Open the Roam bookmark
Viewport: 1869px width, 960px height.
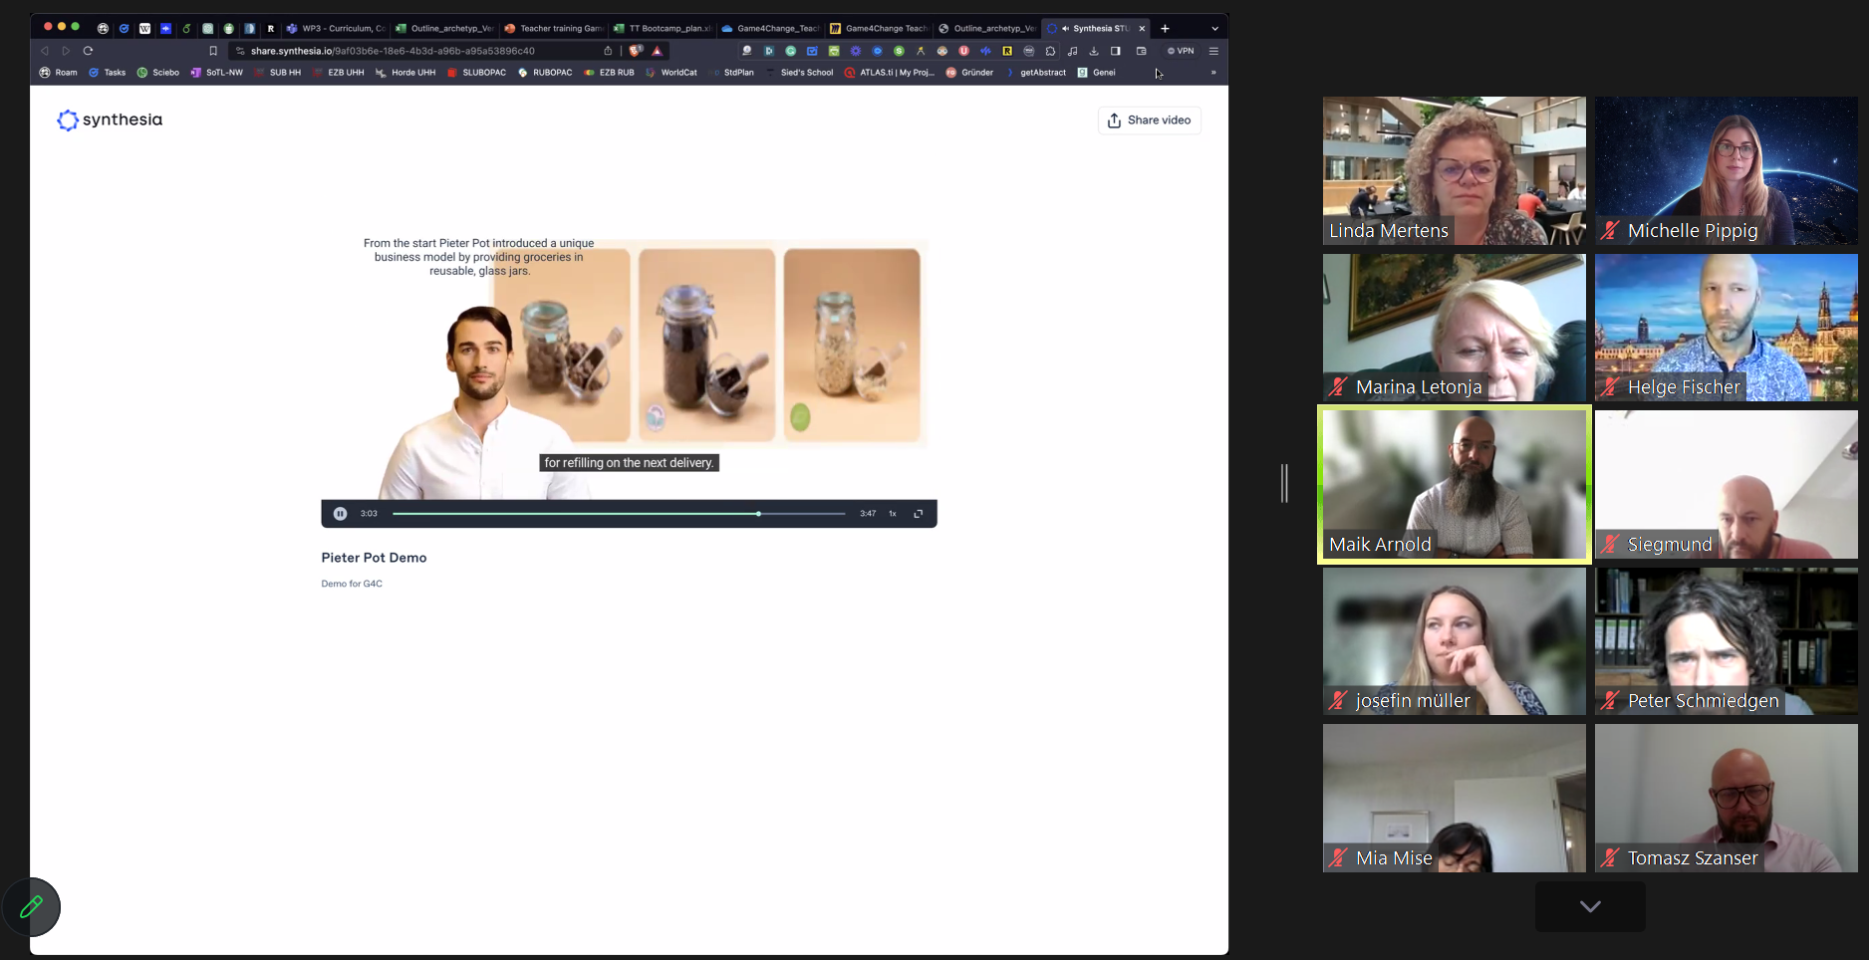coord(58,73)
